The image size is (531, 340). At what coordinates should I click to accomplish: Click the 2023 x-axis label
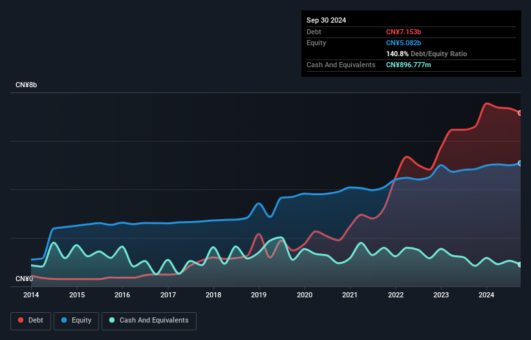[441, 295]
